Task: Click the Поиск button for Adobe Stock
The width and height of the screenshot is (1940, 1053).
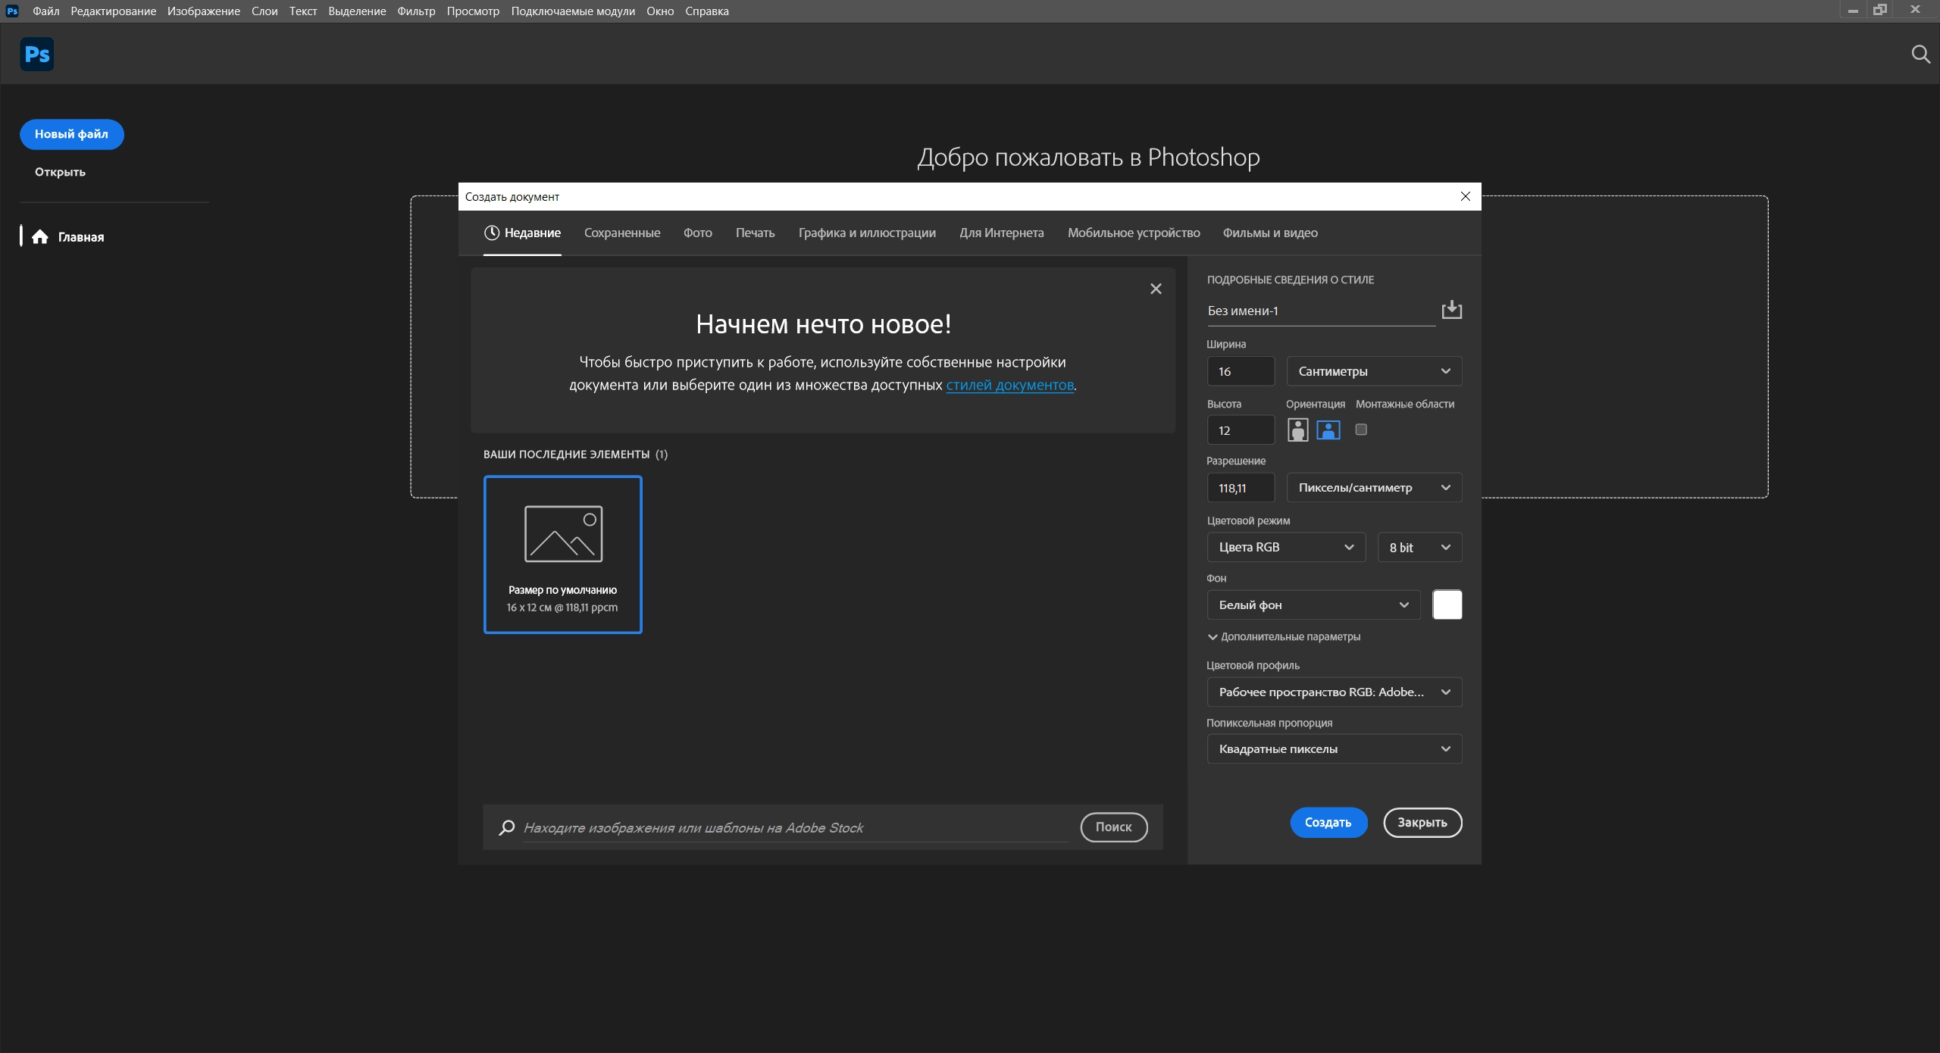Action: [x=1113, y=827]
